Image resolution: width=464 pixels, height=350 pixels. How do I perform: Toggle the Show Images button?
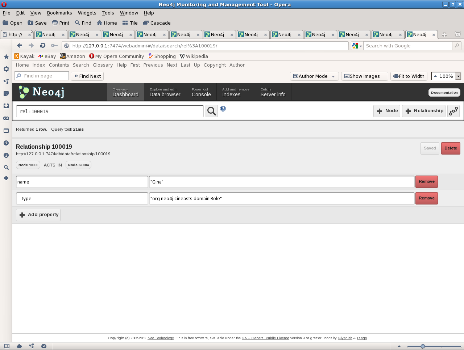tap(364, 76)
